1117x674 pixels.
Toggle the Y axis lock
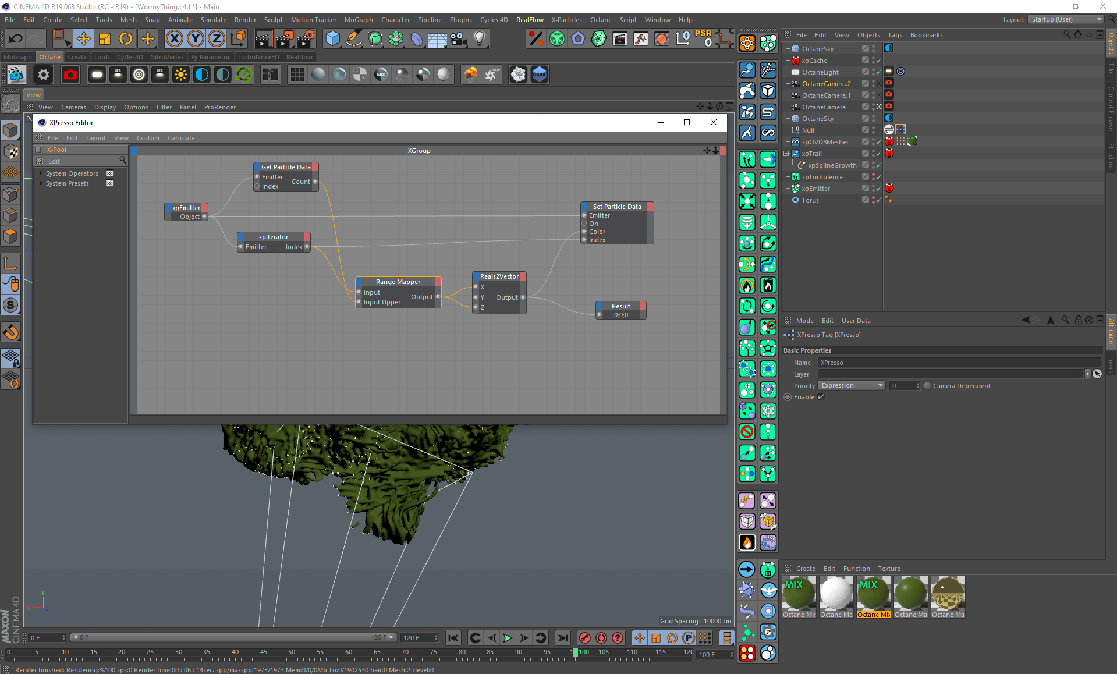tap(196, 39)
